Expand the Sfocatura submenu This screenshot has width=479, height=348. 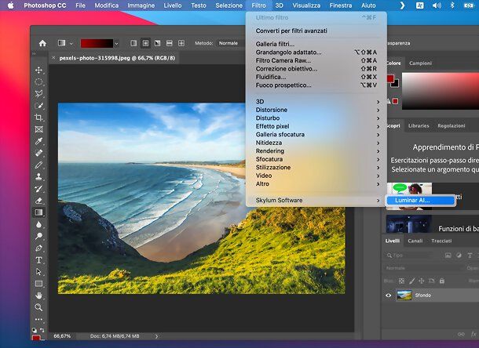(x=316, y=159)
